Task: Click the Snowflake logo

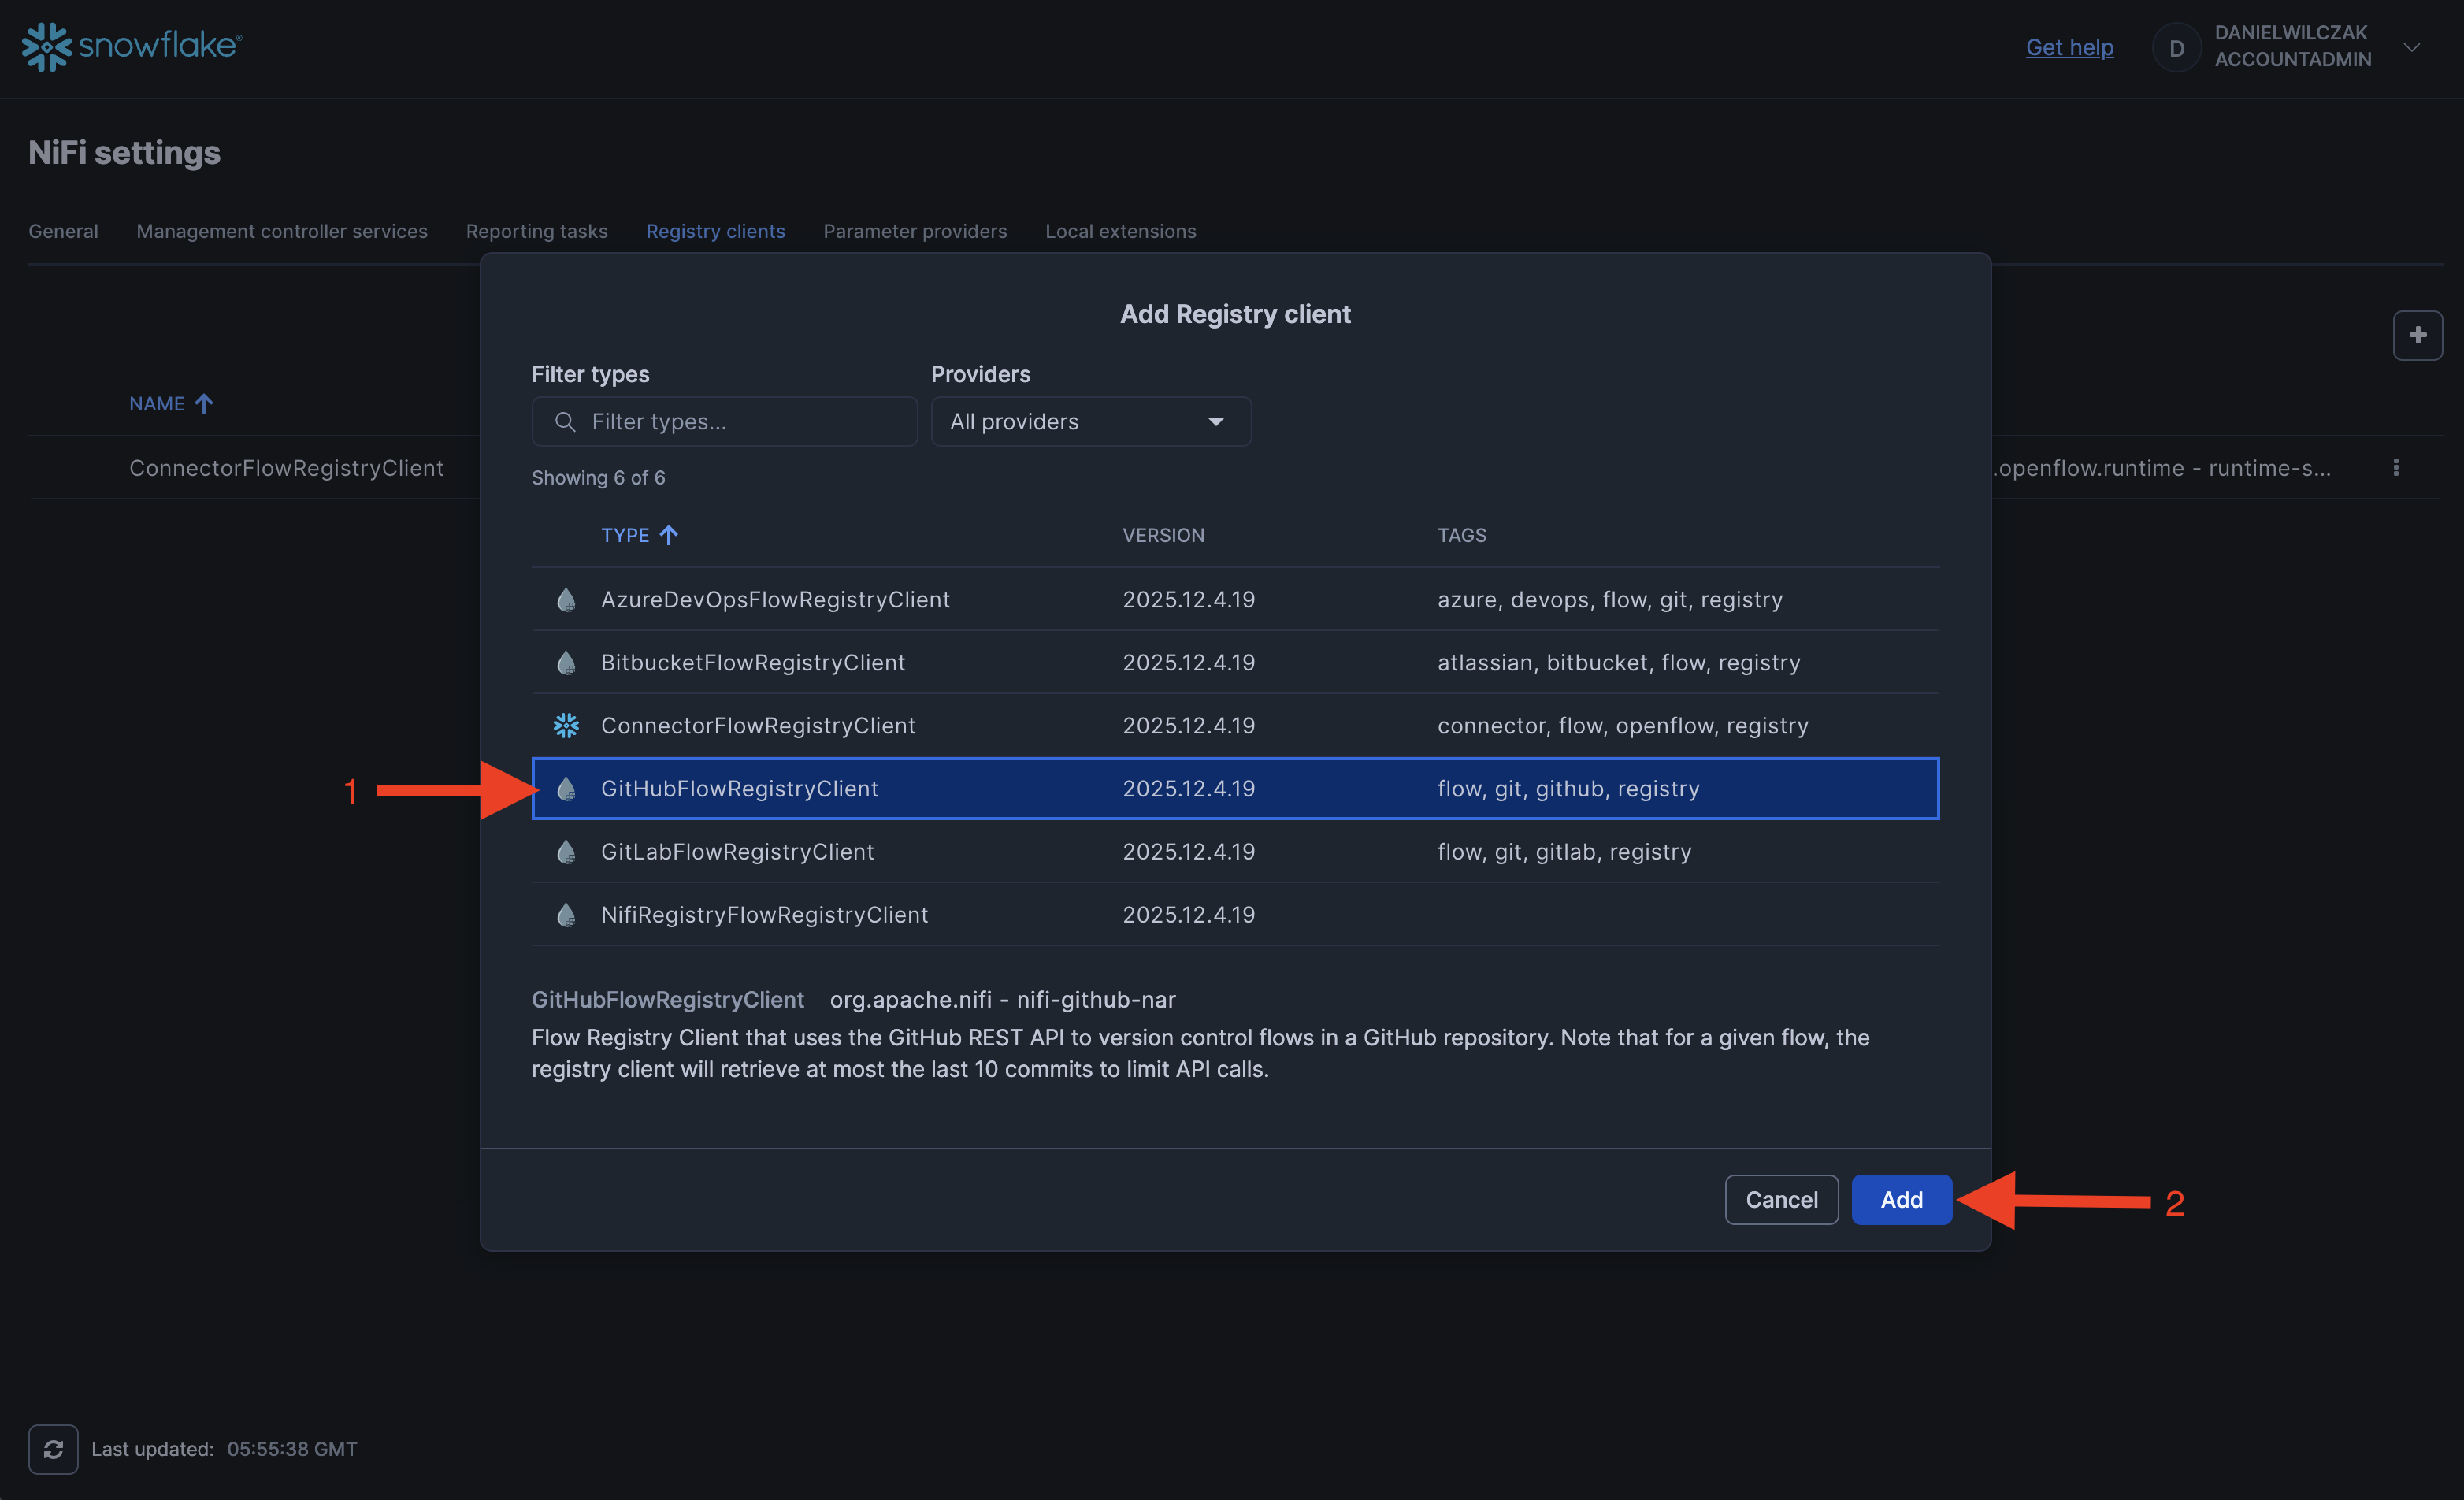Action: click(x=131, y=46)
